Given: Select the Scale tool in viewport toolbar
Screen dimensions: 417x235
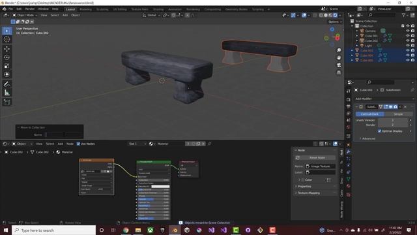Looking at the screenshot, I should coord(7,66).
